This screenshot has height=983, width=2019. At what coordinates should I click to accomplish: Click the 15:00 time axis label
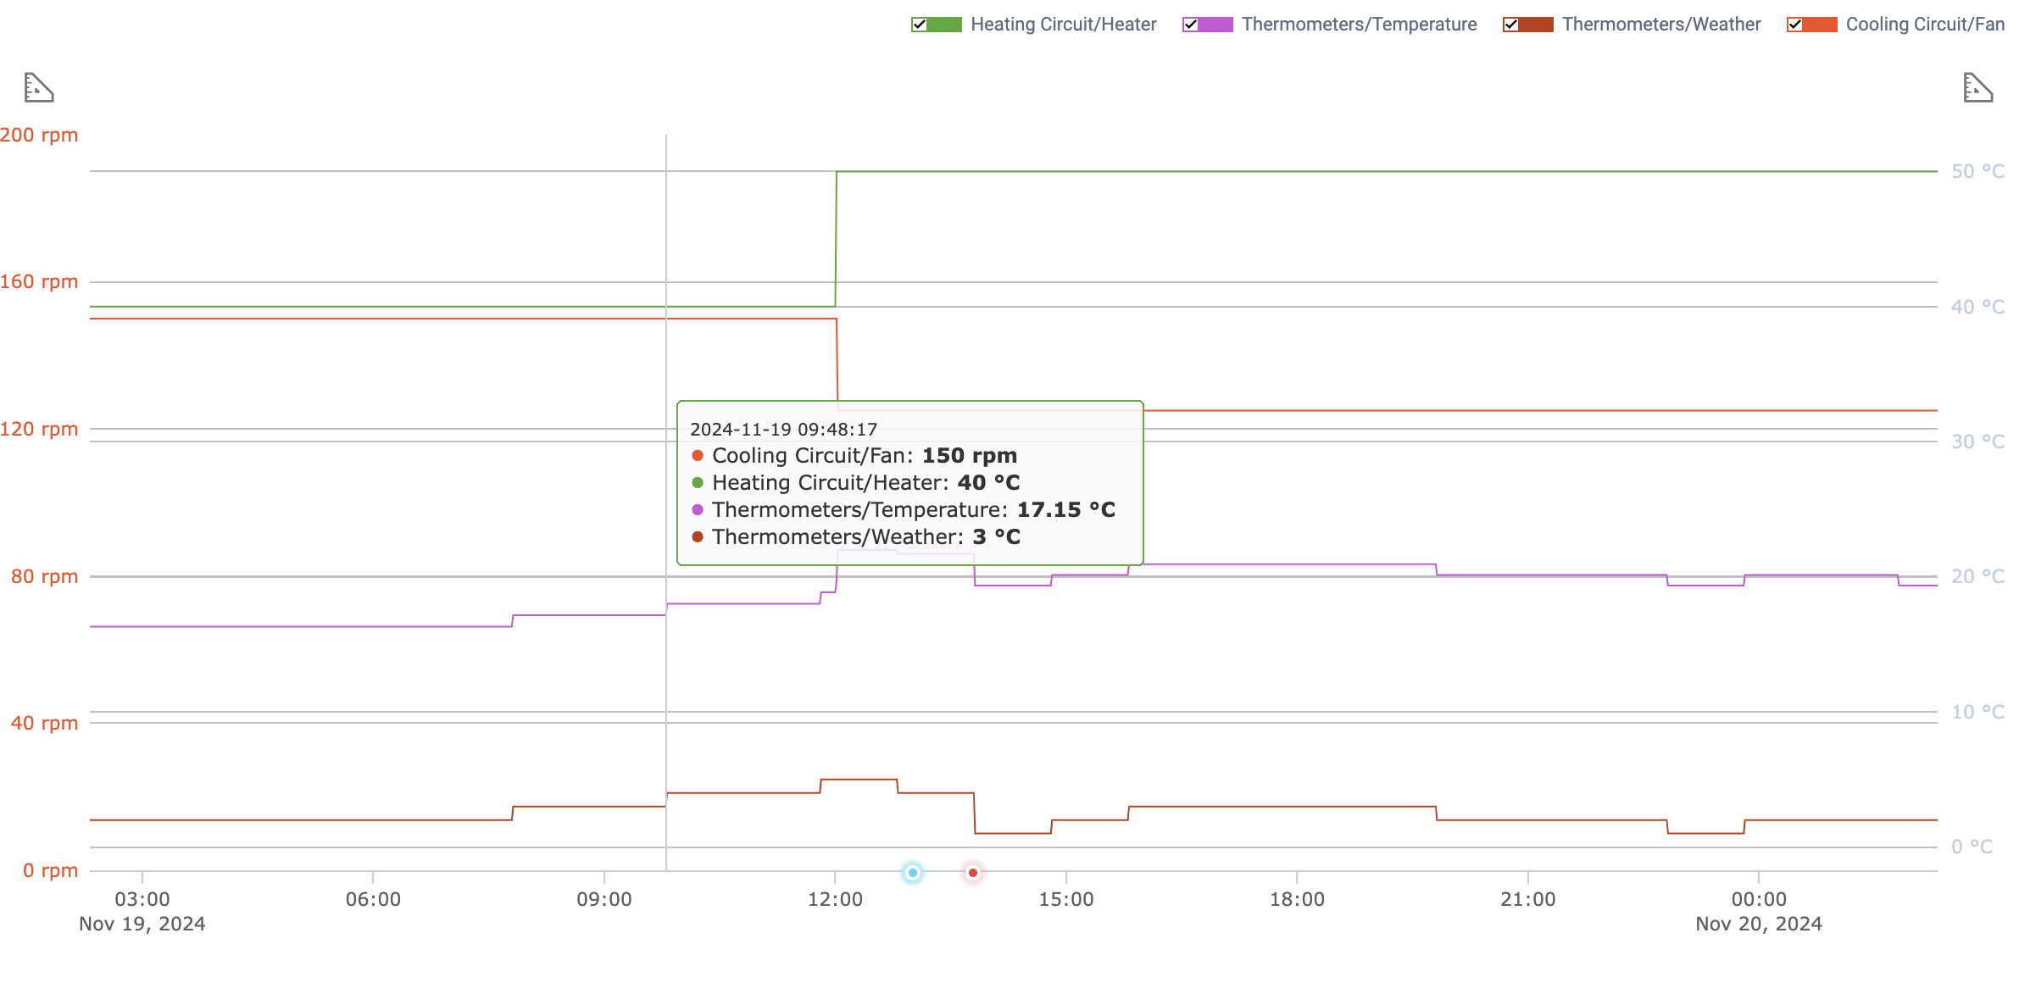(1066, 899)
